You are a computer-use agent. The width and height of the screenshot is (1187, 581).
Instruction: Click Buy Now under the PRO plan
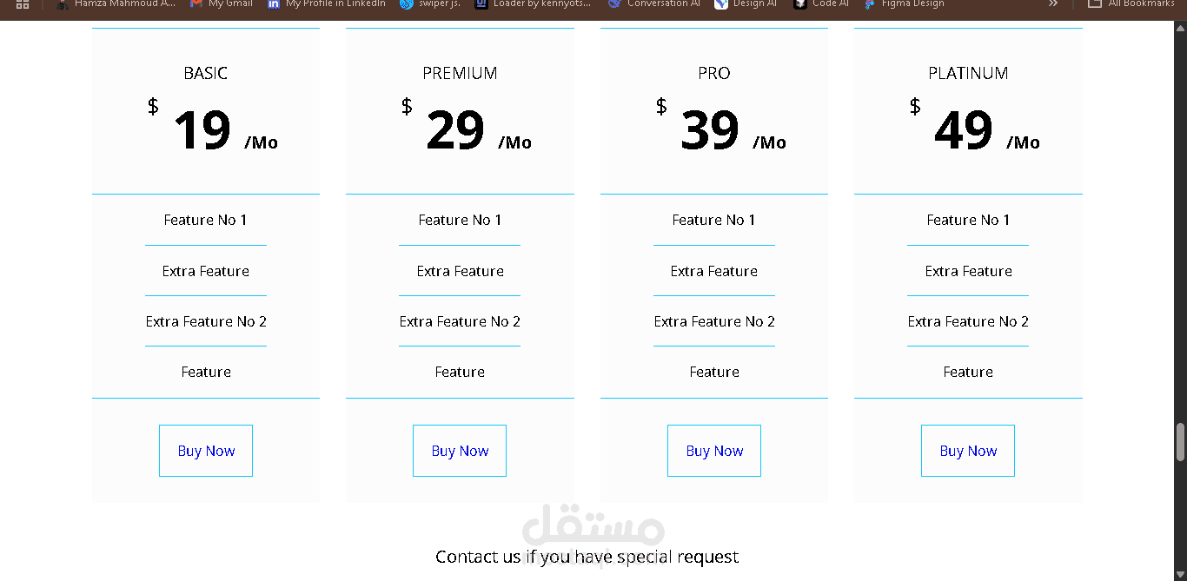click(714, 451)
